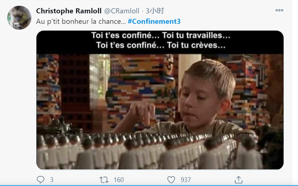Click the reply speech bubble icon
The image size is (298, 186).
pos(40,180)
